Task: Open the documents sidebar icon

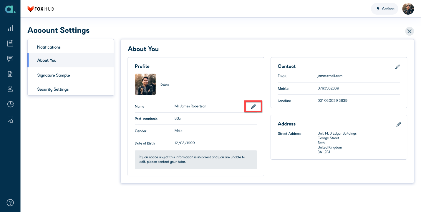Action: (10, 74)
